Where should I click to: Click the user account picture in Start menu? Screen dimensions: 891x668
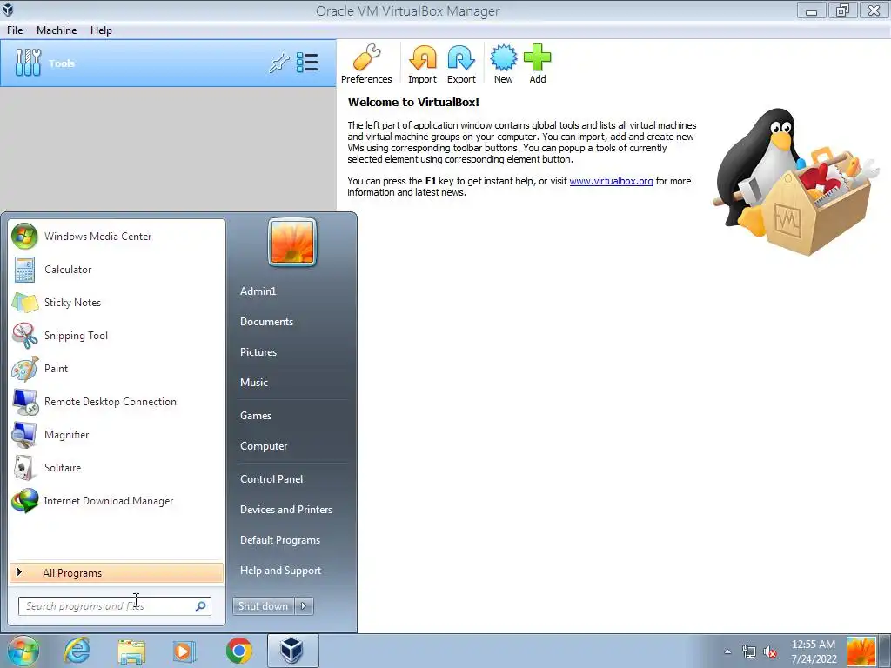click(x=292, y=242)
